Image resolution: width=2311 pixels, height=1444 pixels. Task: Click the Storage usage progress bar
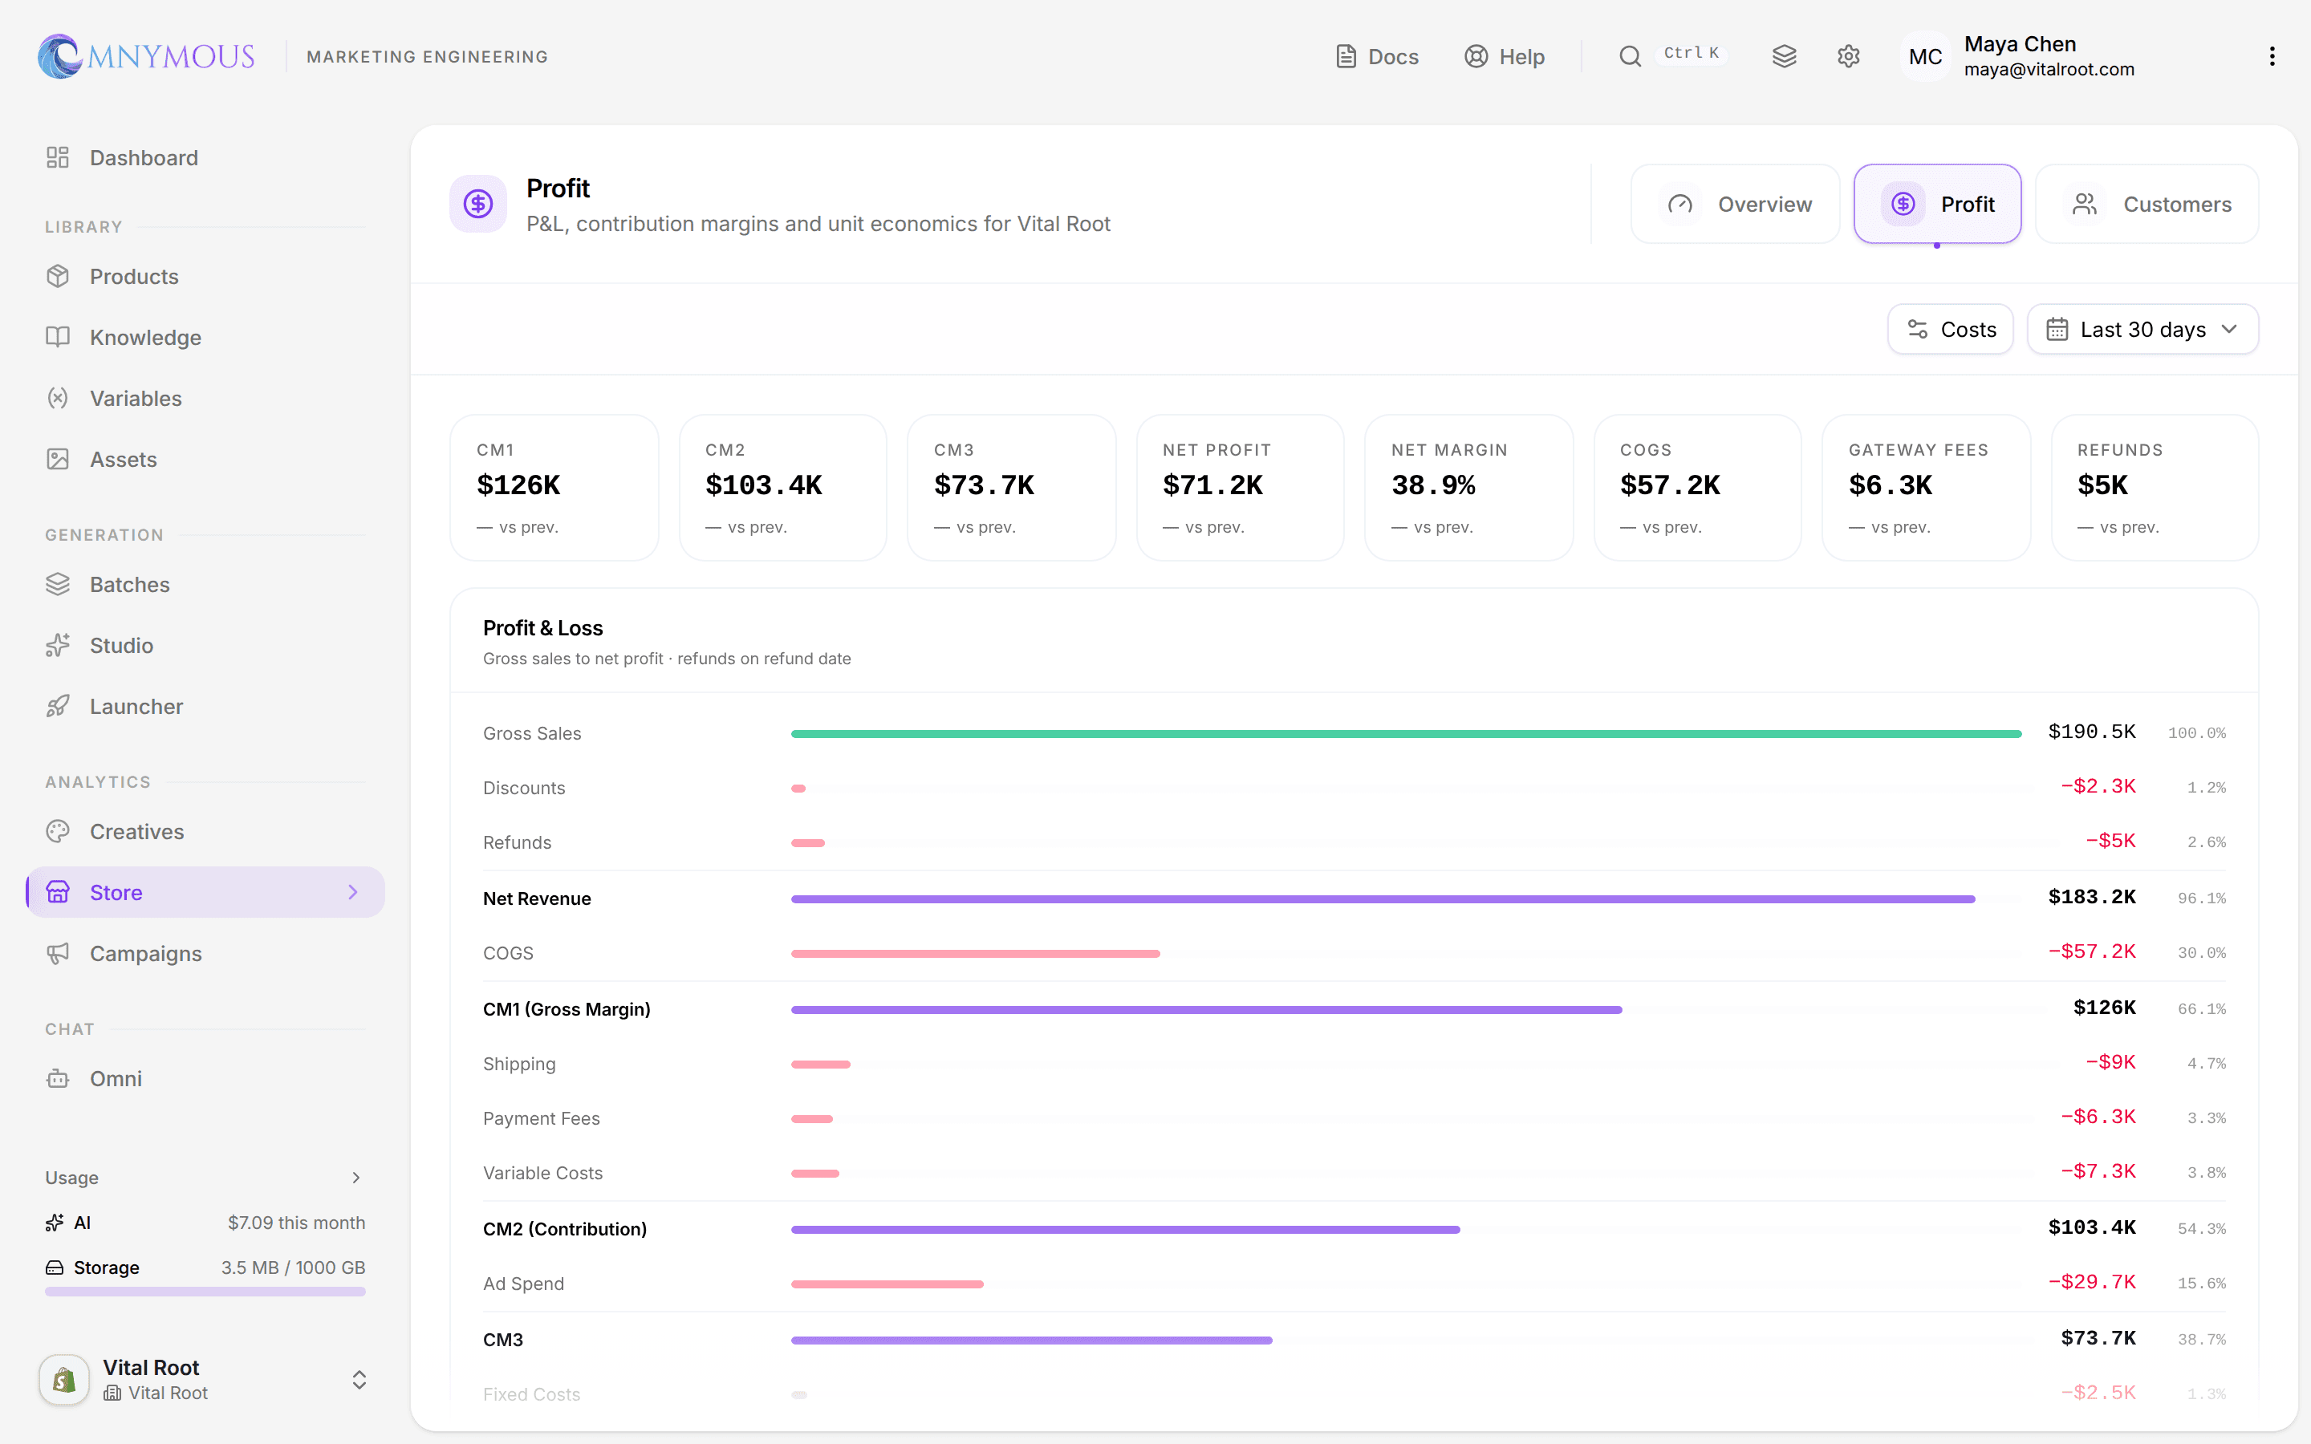(x=205, y=1292)
